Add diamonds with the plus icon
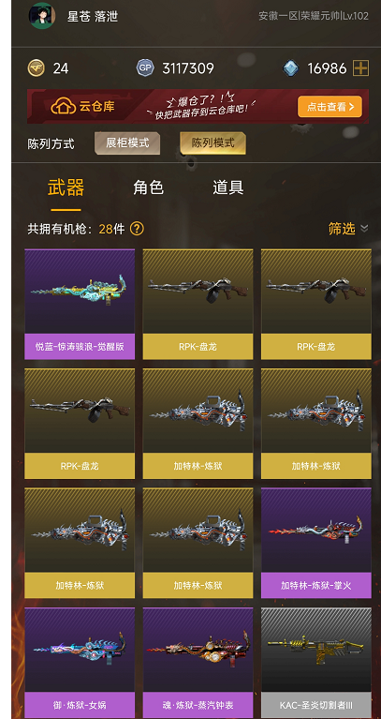Viewport: 381px width, 719px height. point(360,68)
